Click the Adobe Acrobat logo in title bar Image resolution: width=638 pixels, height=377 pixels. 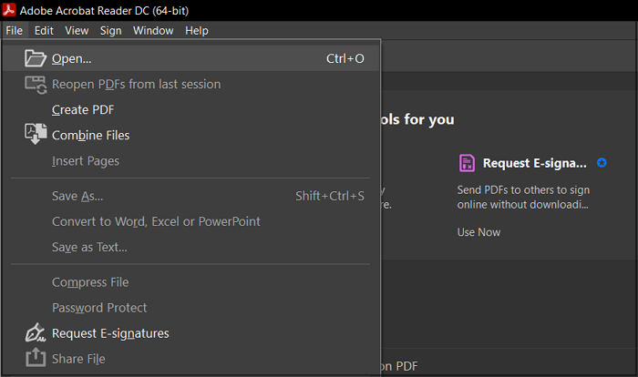click(x=9, y=10)
